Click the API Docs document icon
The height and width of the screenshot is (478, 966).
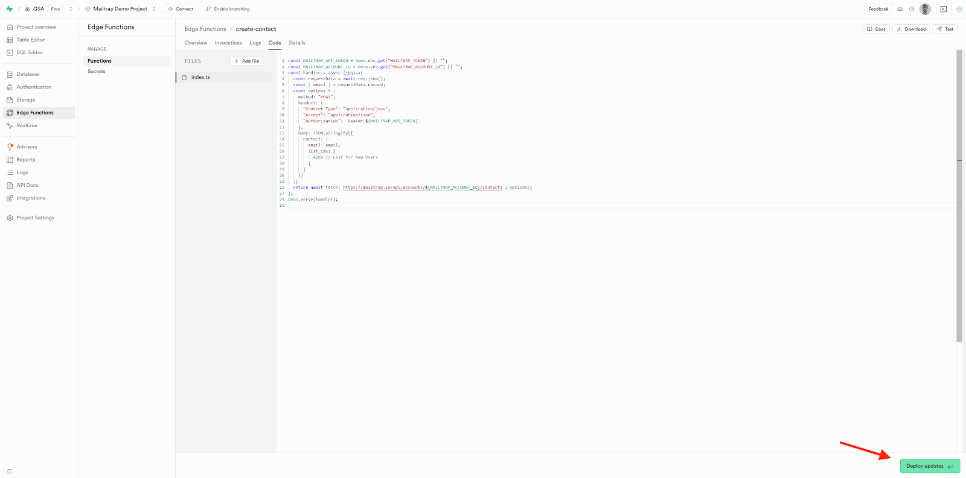point(10,185)
